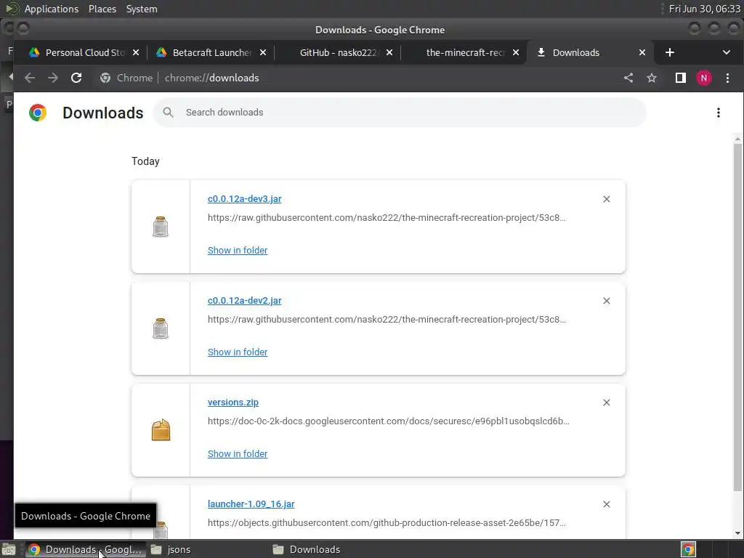Click the jar icon of c0.0.12a-dev3.jar
This screenshot has height=558, width=744.
pos(161,227)
